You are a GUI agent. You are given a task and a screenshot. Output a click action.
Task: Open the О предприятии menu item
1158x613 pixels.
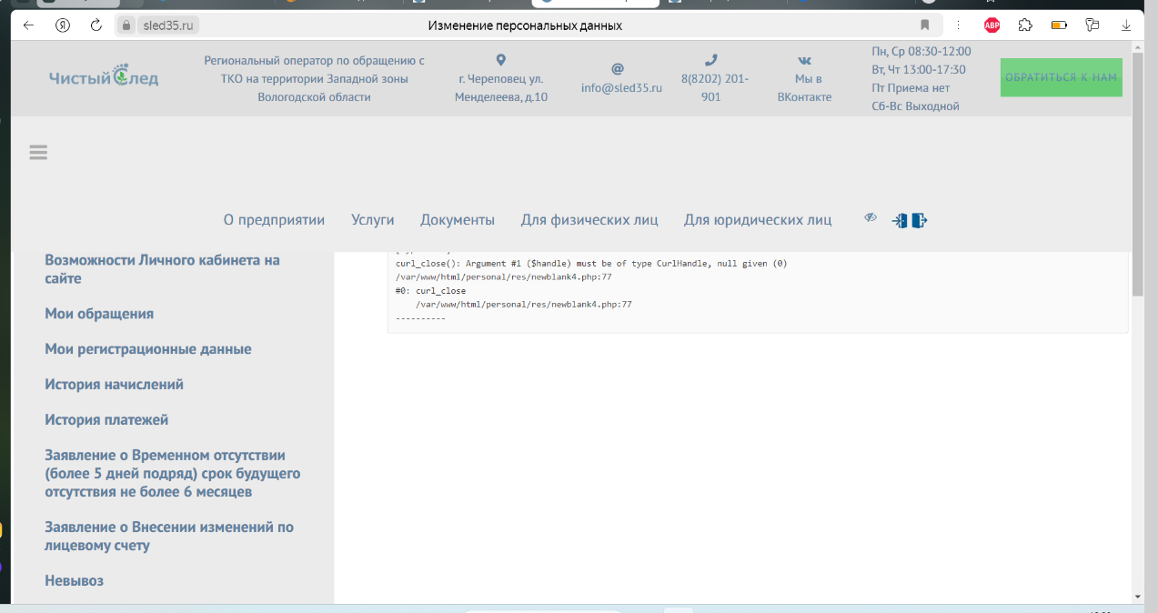click(x=274, y=220)
